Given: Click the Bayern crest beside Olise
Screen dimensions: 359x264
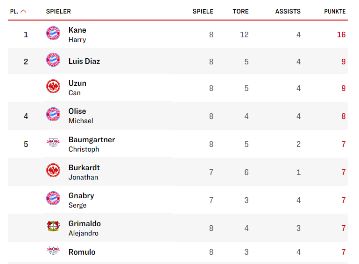Looking at the screenshot, I should [53, 115].
